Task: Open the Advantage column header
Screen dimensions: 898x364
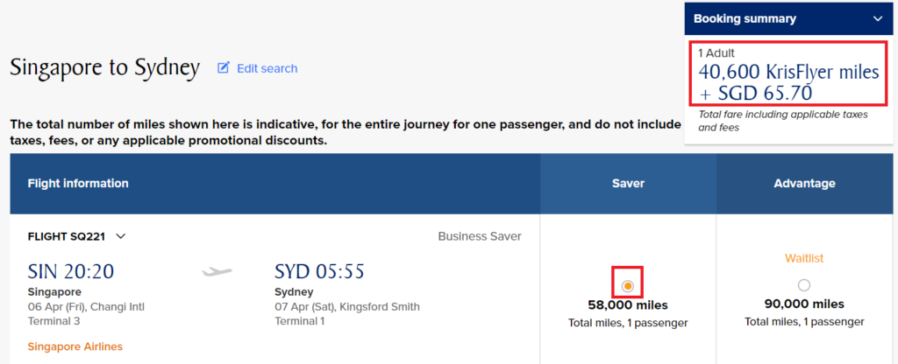Action: pos(805,184)
